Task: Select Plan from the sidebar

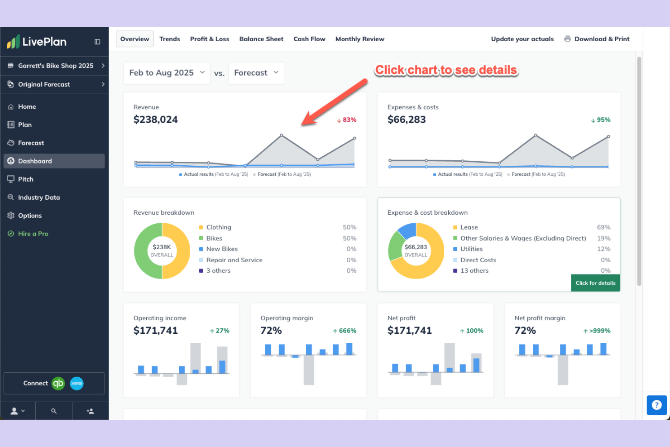Action: click(24, 125)
